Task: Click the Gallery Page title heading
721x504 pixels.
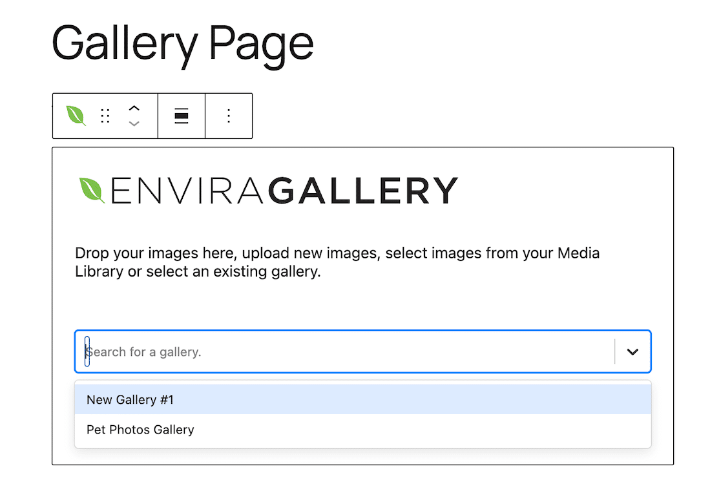Action: pos(183,41)
